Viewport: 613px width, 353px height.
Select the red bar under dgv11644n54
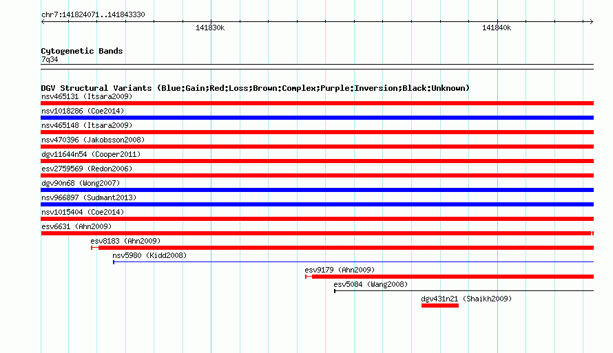tap(317, 161)
